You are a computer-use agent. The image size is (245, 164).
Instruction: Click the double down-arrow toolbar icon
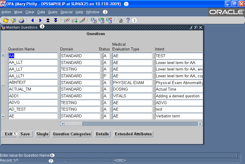coord(56,20)
